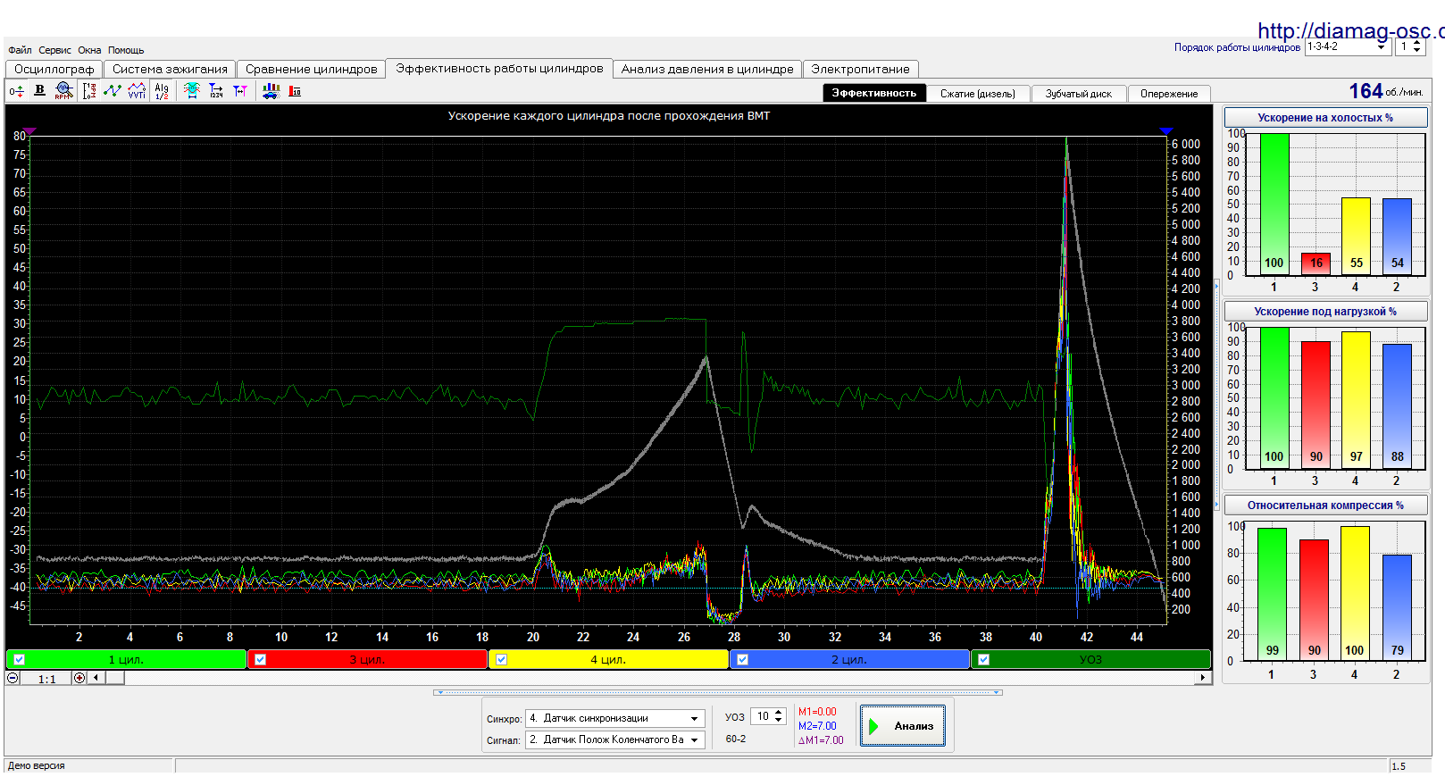Open the Окна menu
This screenshot has height=777, width=1445.
(x=89, y=50)
